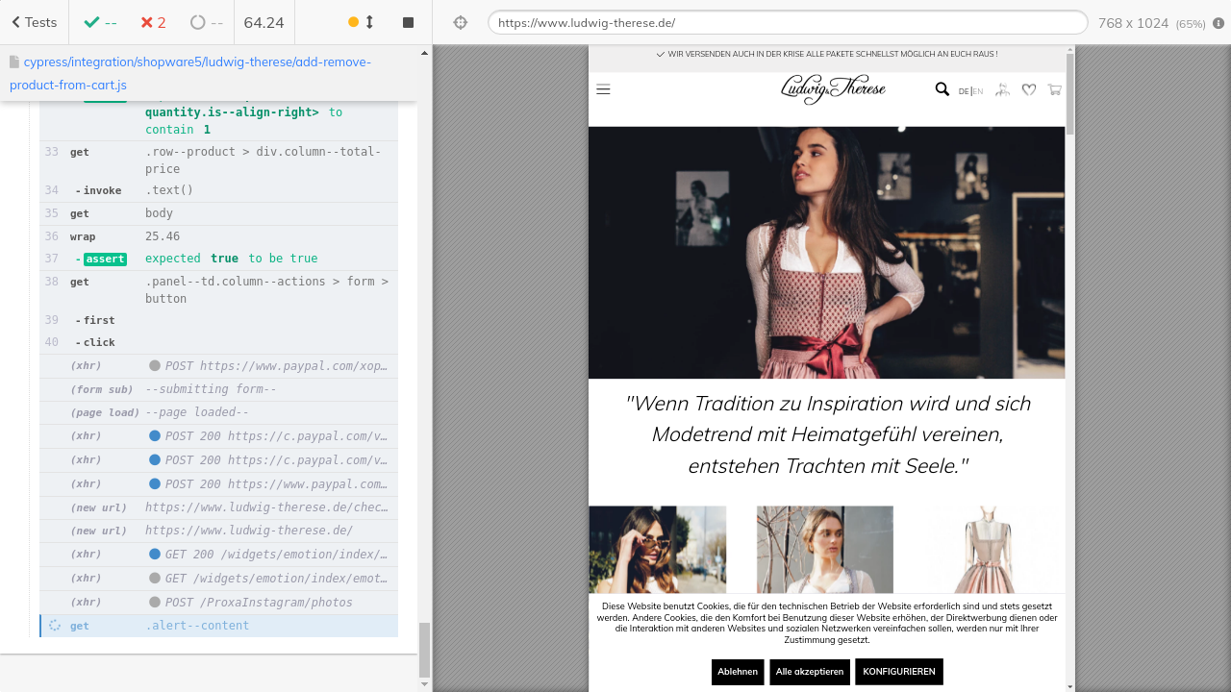Go back to the Tests list
1231x692 pixels.
point(34,22)
